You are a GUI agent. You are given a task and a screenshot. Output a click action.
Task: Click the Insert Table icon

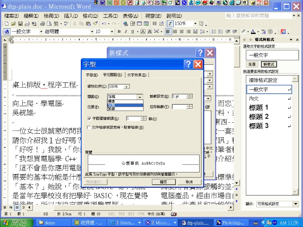pos(139,23)
